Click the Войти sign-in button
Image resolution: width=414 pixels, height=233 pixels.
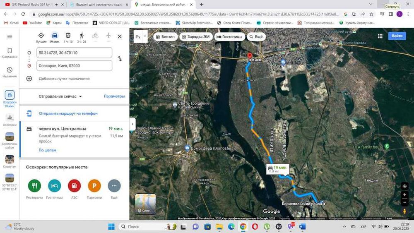397,36
